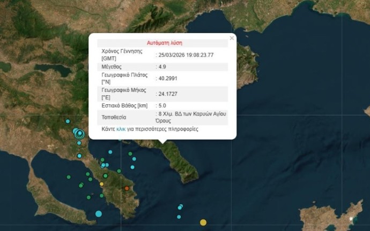Click the 'Αυτόματη λύση' popup header
The height and width of the screenshot is (231, 370).
click(x=165, y=43)
